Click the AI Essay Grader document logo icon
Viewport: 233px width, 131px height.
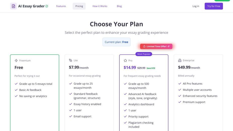pos(13,6)
